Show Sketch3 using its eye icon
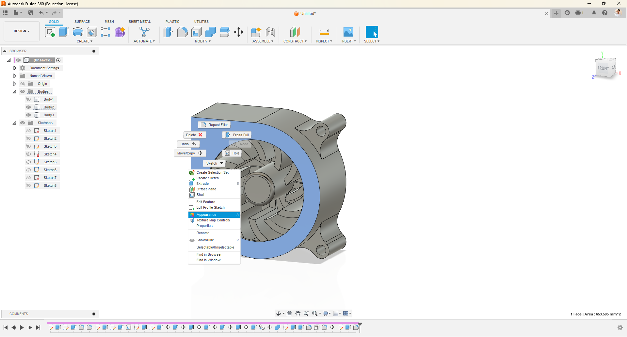Viewport: 627px width, 337px height. [x=28, y=146]
